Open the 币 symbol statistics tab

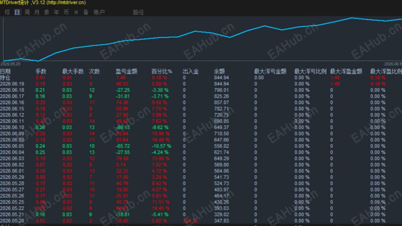click(x=66, y=12)
